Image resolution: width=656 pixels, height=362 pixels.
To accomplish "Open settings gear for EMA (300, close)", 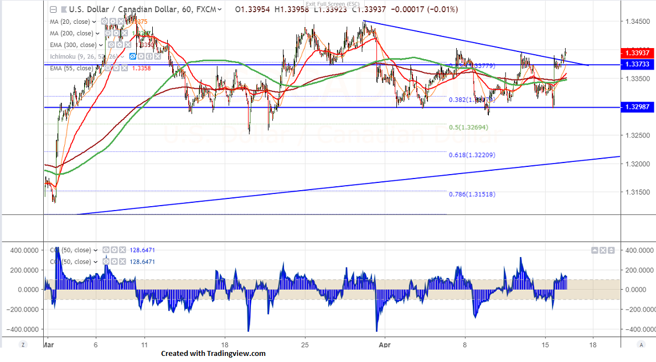I will coord(120,45).
